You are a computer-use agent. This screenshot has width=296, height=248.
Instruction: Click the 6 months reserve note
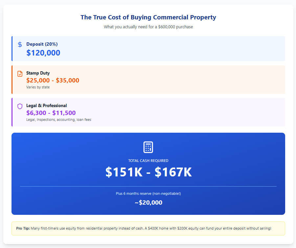click(148, 193)
